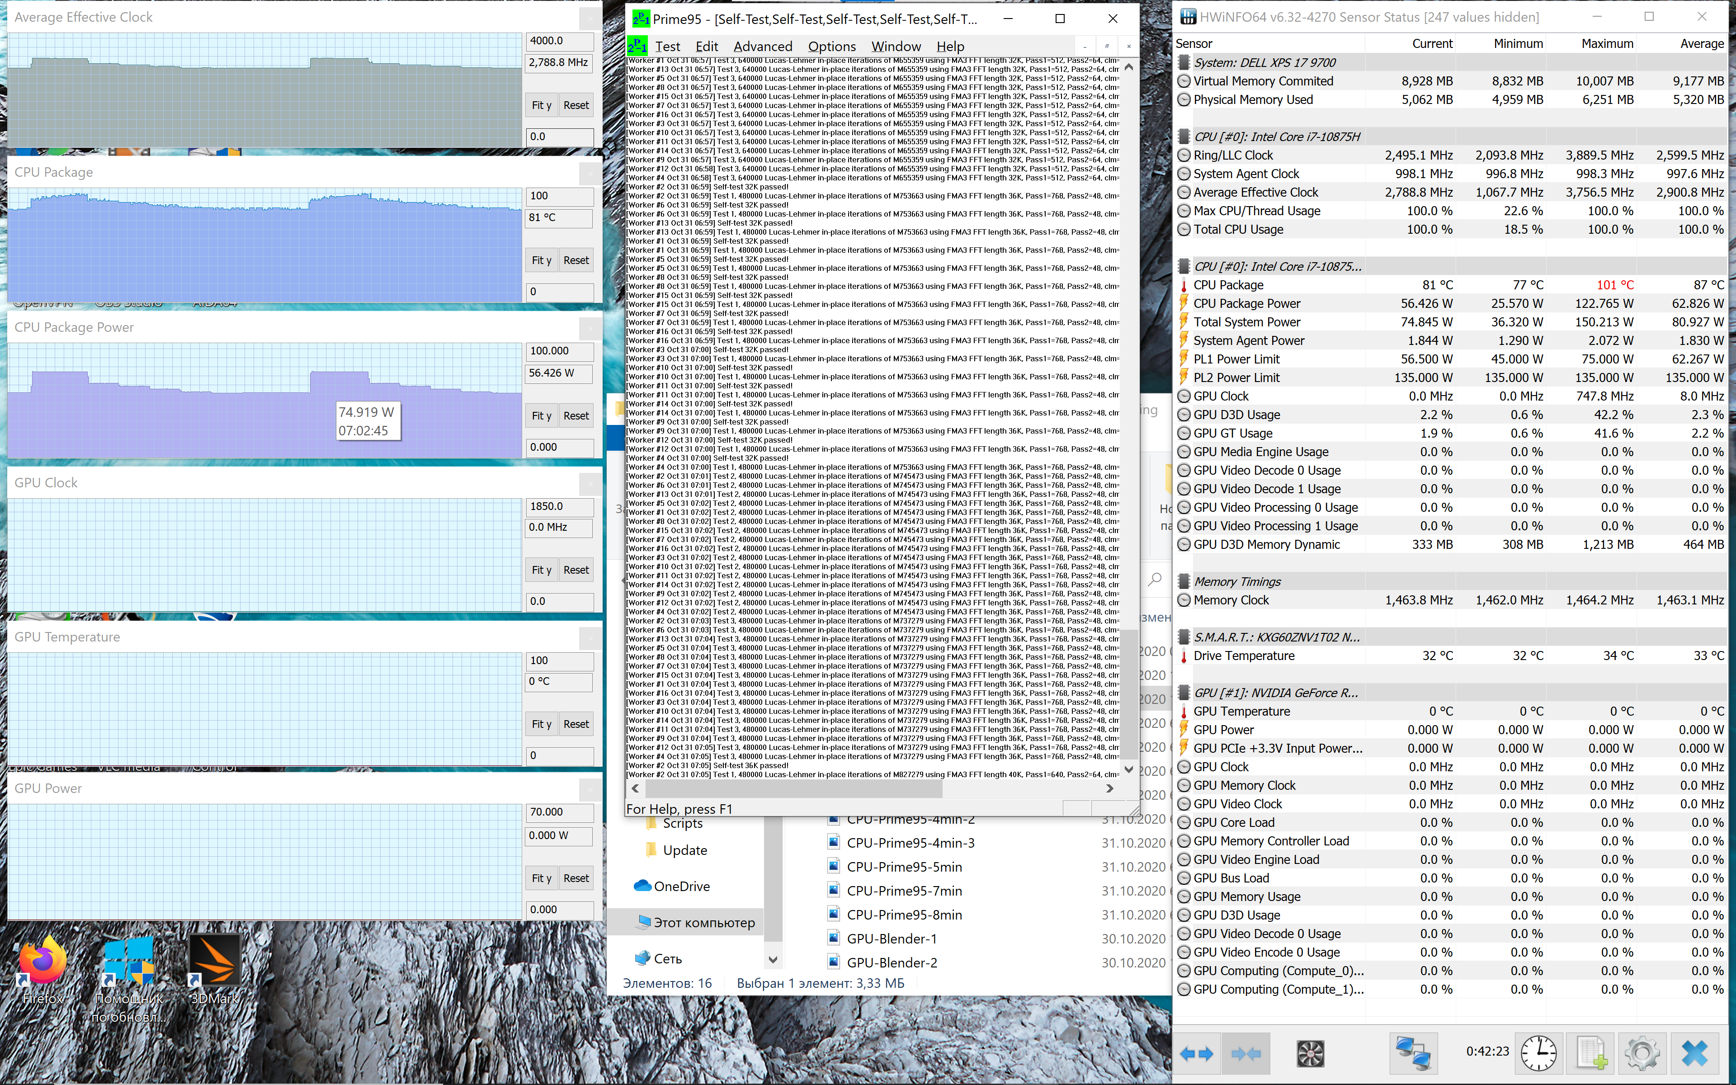Click Prime95 vertical scrollbar down arrow
Screen dimensions: 1736x1085
pyautogui.click(x=1128, y=769)
